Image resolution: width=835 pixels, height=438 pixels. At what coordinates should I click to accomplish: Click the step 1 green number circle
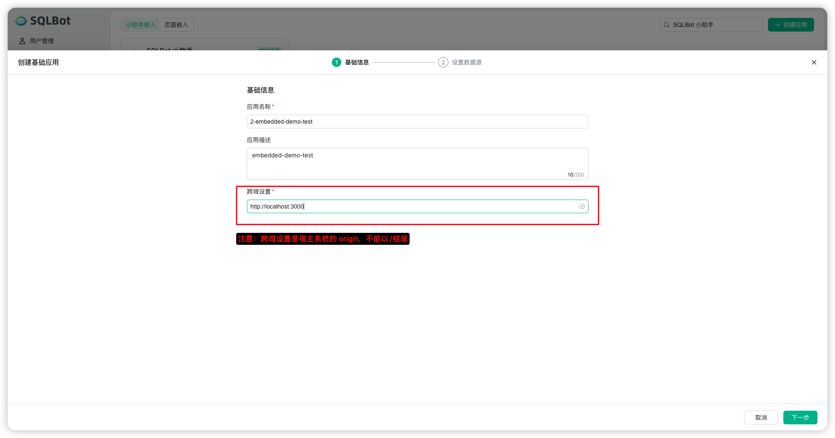tap(336, 62)
